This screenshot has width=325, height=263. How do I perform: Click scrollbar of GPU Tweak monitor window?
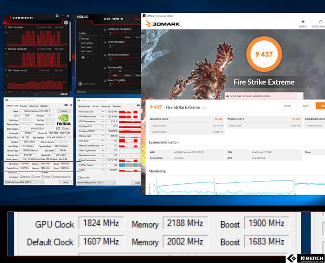(70, 41)
